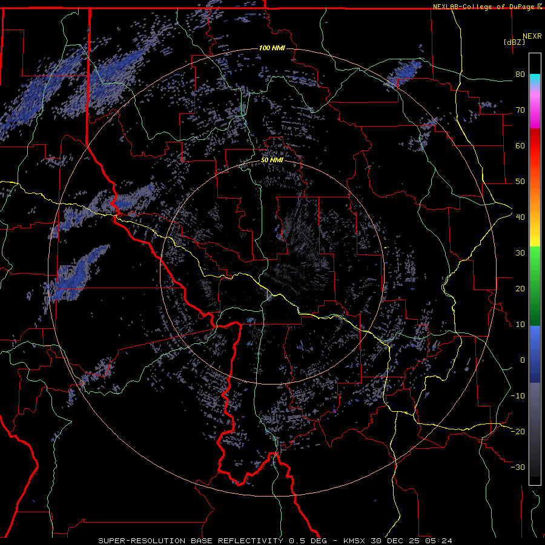Click the 50 value on the dBZ scale
The image size is (545, 545).
tap(520, 182)
